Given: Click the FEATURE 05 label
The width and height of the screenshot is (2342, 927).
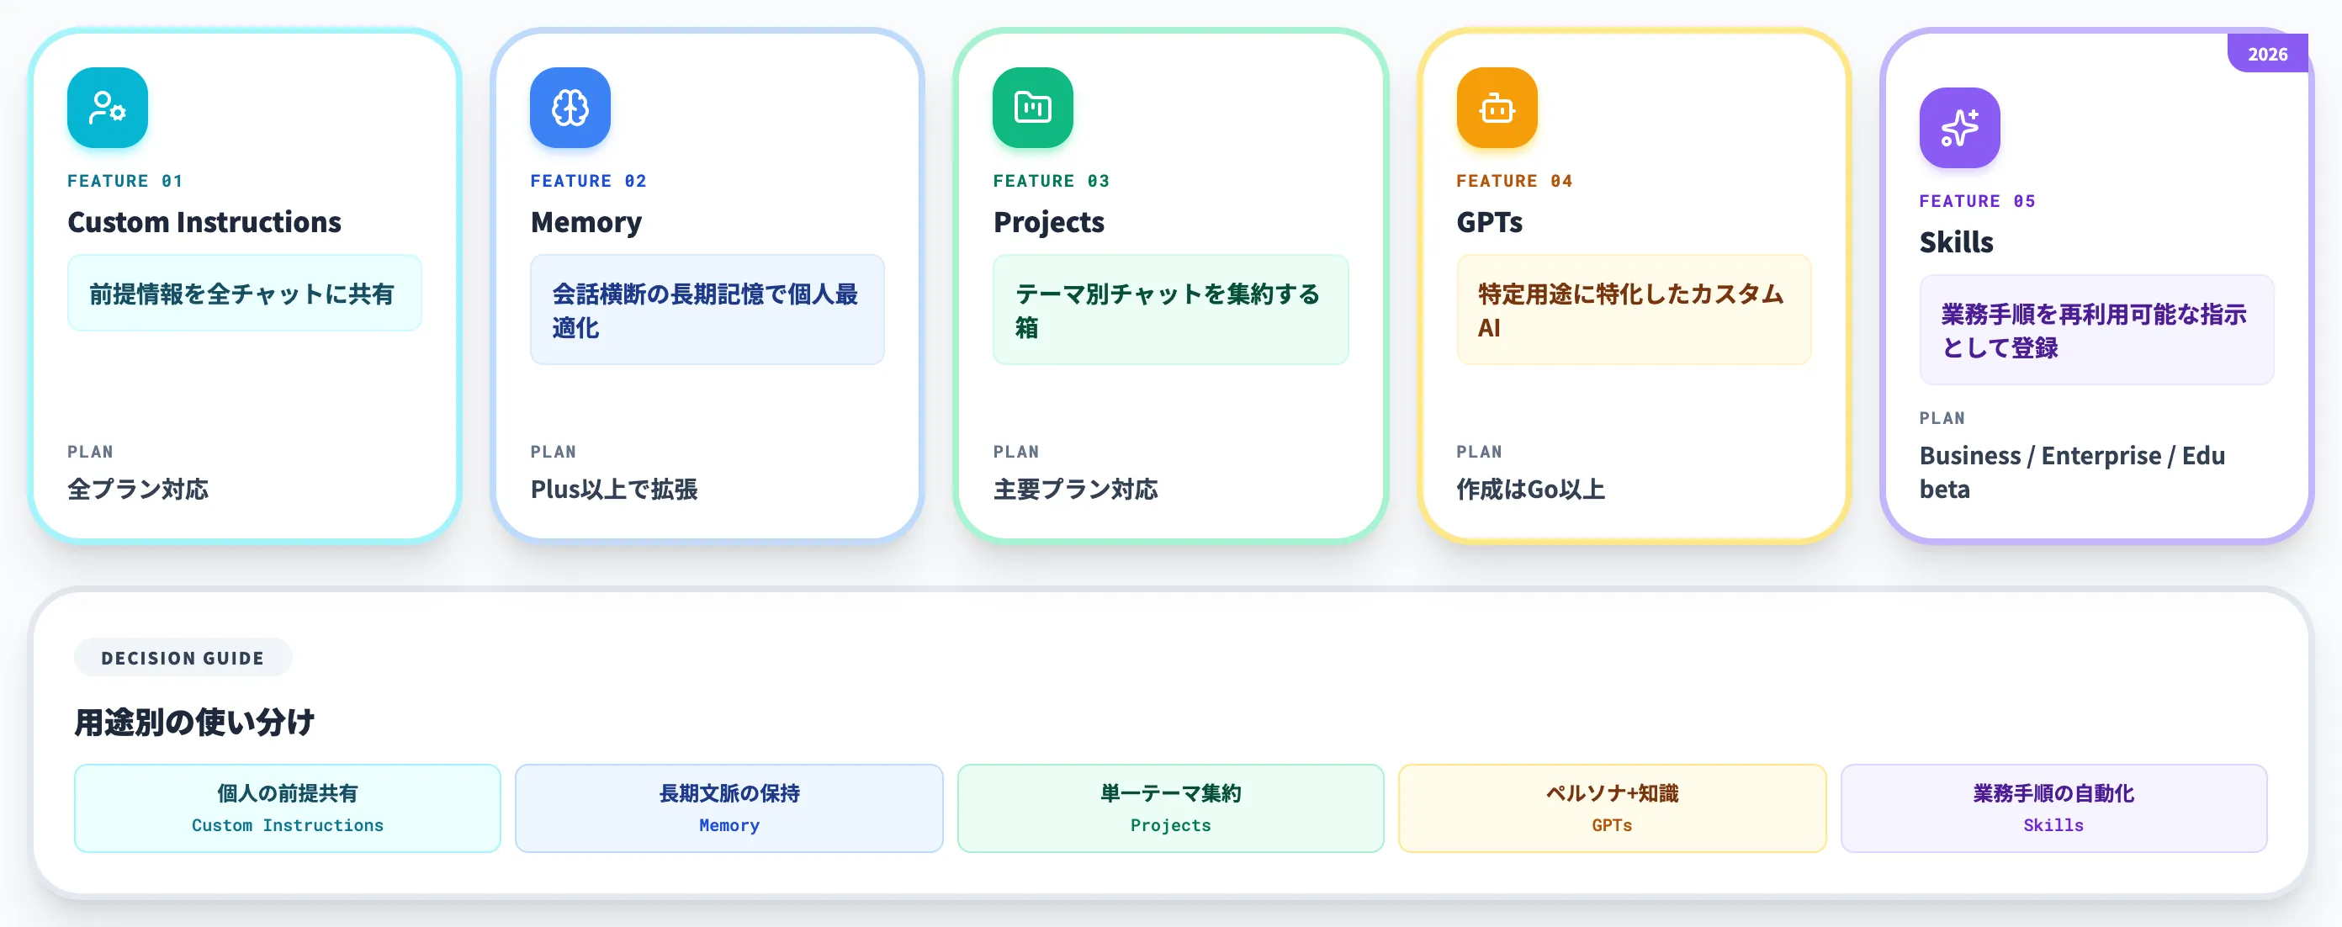Looking at the screenshot, I should click(1978, 201).
